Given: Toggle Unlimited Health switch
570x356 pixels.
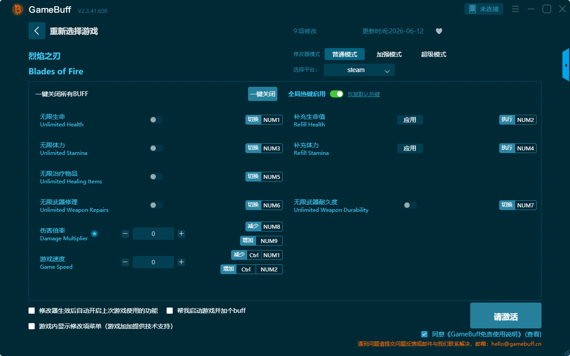Looking at the screenshot, I should click(156, 120).
